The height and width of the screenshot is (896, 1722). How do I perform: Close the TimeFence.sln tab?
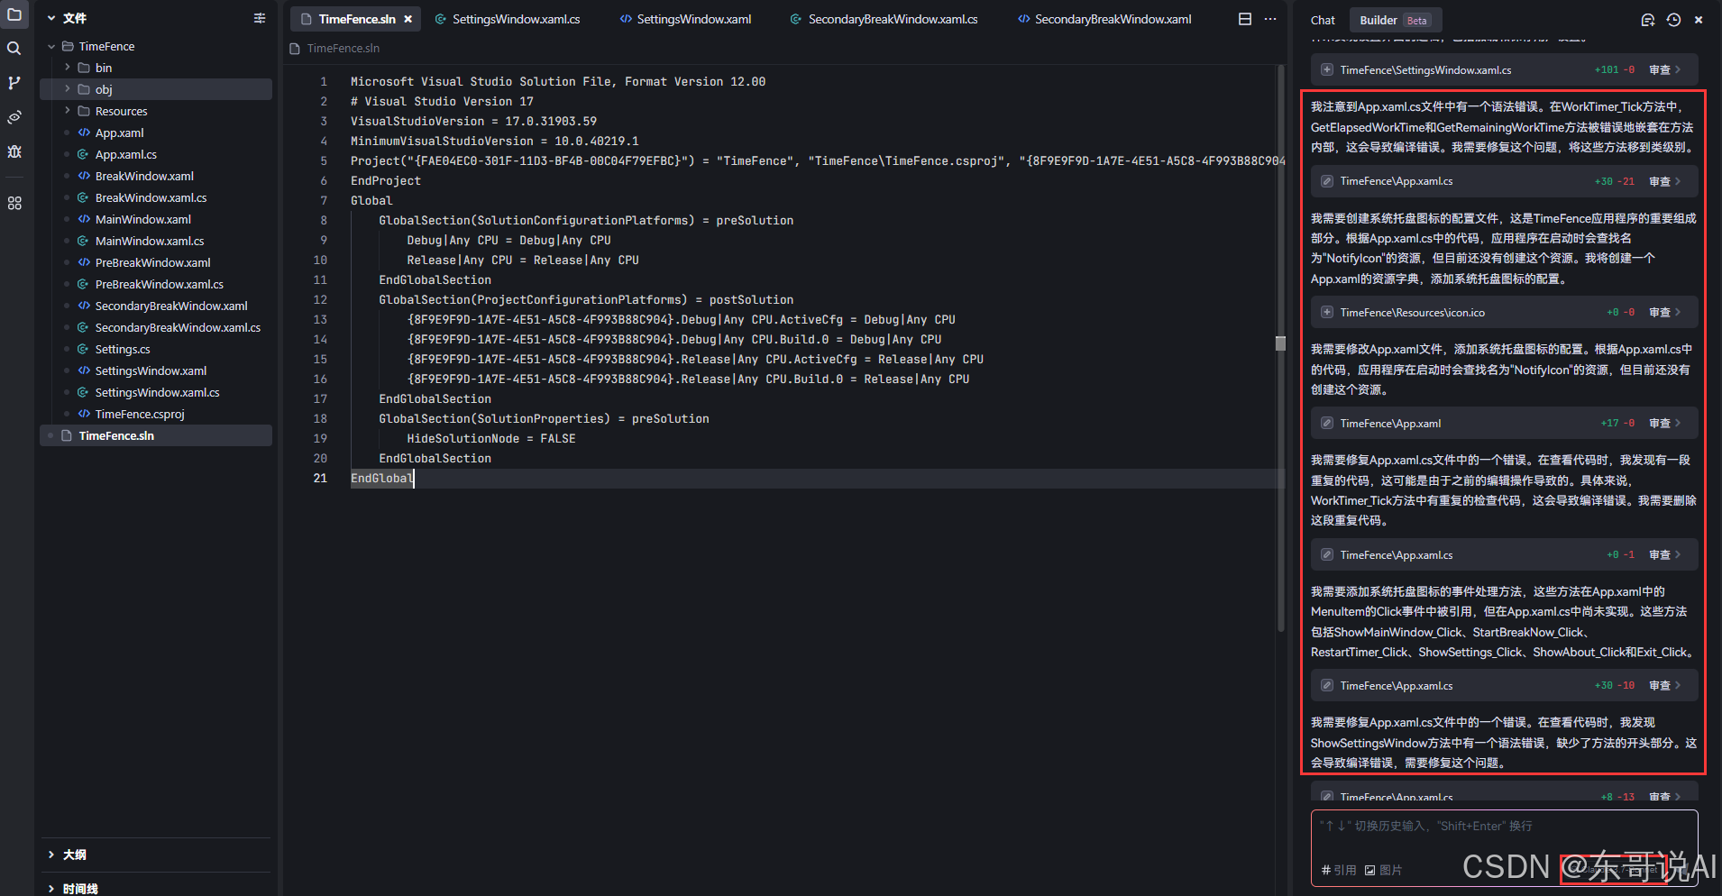[x=408, y=19]
